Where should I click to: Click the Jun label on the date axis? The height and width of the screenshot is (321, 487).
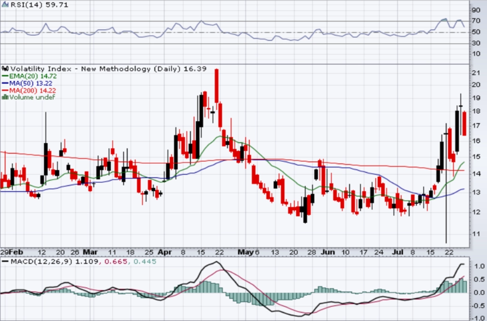pyautogui.click(x=328, y=252)
